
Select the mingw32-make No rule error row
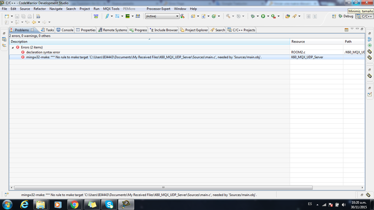187,57
